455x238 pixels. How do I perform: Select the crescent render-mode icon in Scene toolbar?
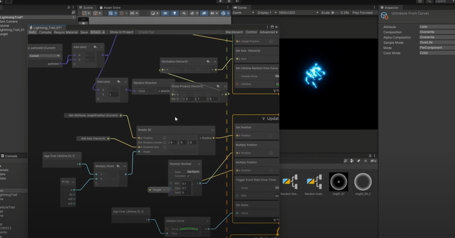pos(153,13)
